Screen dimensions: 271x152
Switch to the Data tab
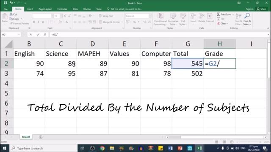[75, 9]
